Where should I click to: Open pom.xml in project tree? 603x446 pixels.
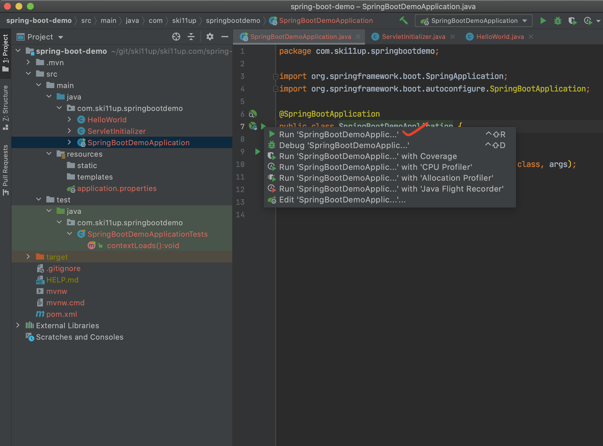click(62, 314)
